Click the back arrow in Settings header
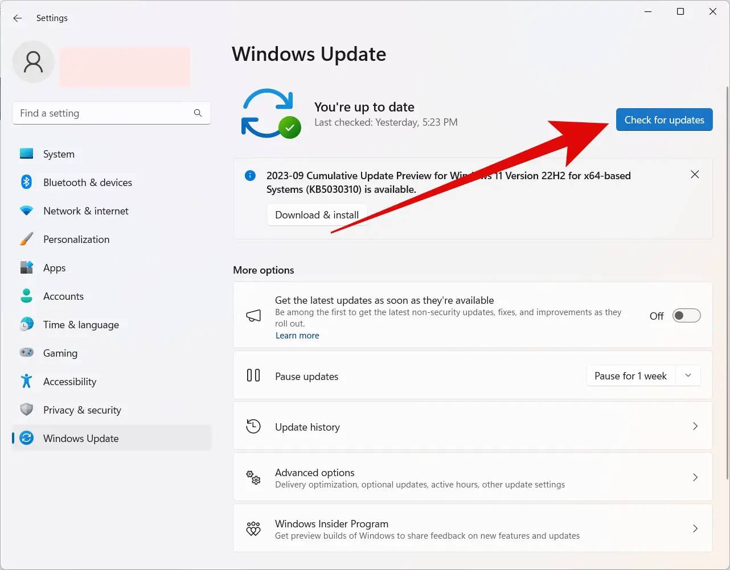 click(x=18, y=18)
